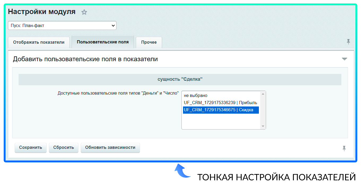361x187 pixels.
Task: Click the "Добавить пользовательские поля в показатели" heading
Action: pyautogui.click(x=85, y=59)
